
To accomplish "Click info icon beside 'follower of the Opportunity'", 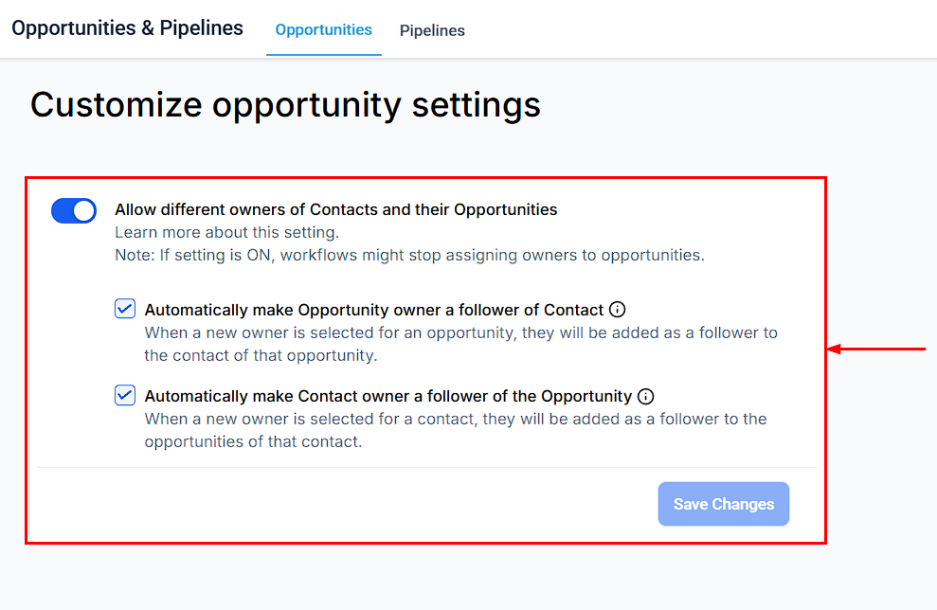I will (x=646, y=396).
